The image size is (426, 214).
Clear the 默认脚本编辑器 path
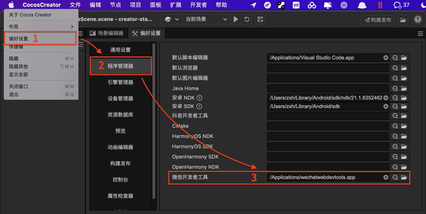tap(386, 58)
